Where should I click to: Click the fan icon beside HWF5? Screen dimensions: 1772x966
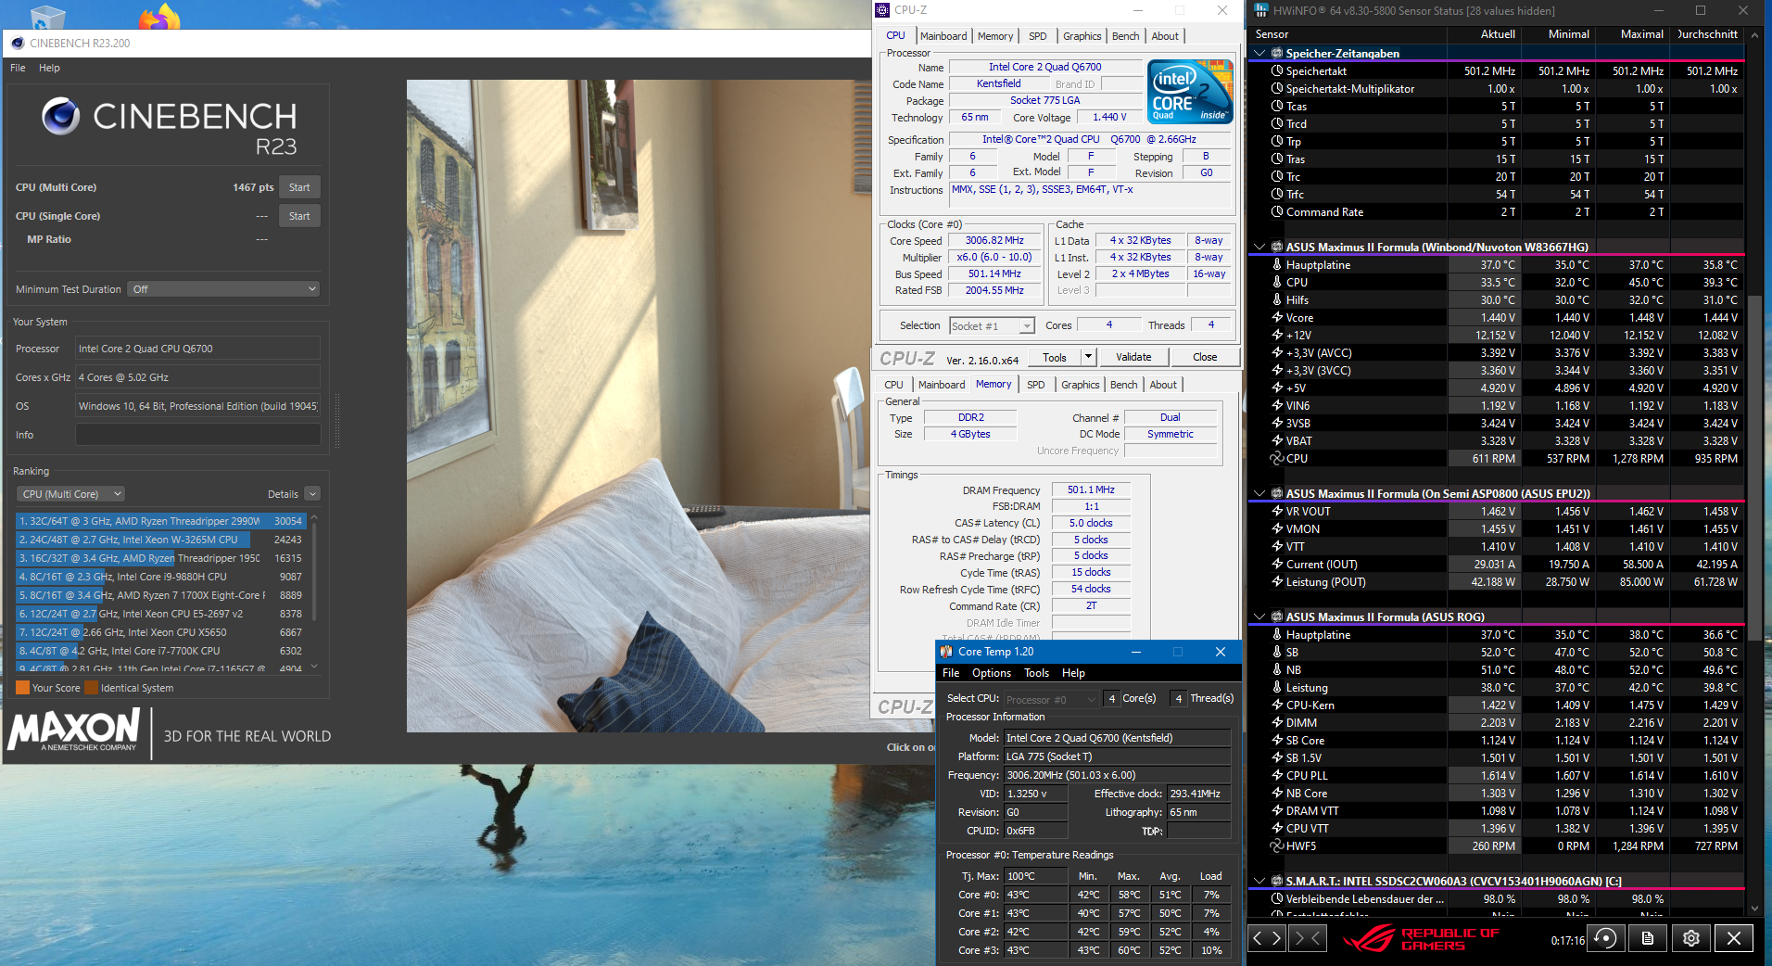1277,846
